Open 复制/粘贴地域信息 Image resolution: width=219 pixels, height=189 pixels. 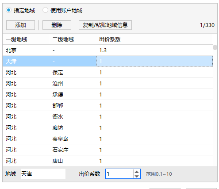click(x=105, y=25)
